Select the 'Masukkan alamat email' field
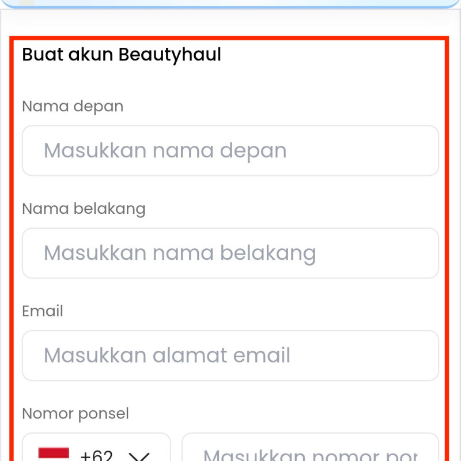 [231, 356]
